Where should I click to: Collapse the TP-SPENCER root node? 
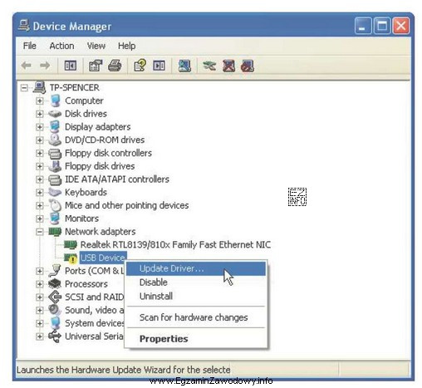[24, 88]
